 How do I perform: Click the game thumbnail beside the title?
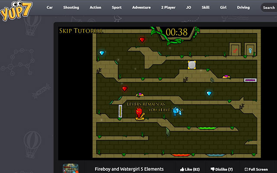coord(71,168)
